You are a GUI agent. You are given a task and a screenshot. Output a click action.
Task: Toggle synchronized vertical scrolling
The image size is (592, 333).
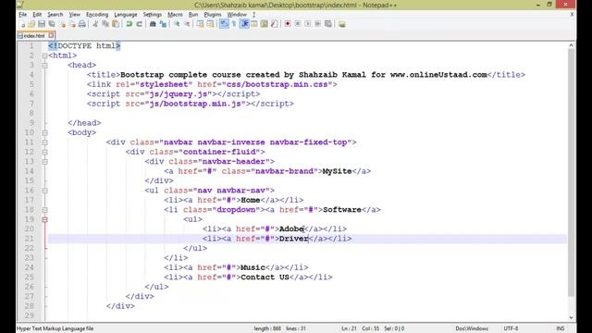coord(200,24)
